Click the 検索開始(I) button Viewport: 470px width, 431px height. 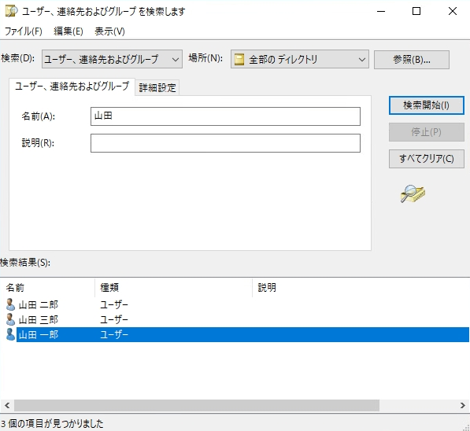(x=427, y=105)
